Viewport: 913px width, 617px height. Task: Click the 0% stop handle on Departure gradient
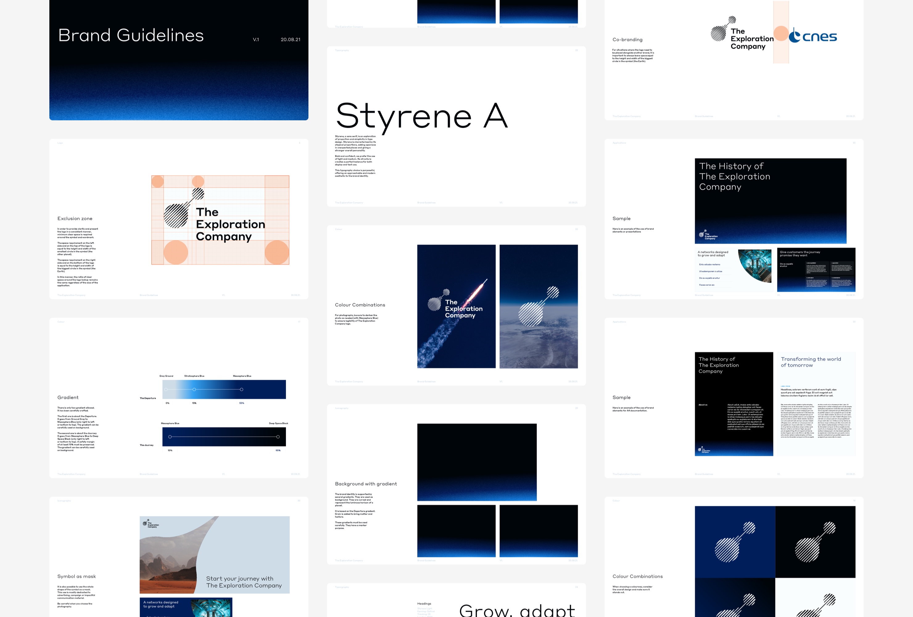pyautogui.click(x=166, y=389)
